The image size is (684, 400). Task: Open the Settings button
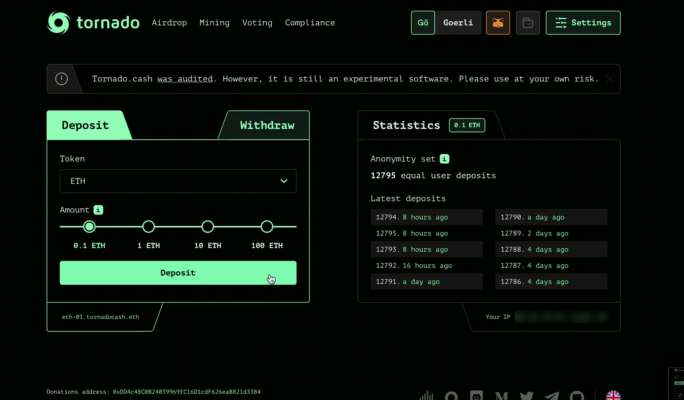(583, 23)
